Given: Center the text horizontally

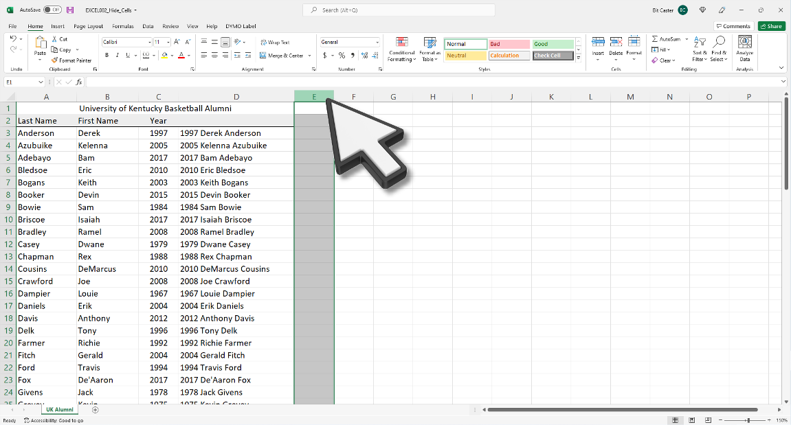Looking at the screenshot, I should pos(214,56).
